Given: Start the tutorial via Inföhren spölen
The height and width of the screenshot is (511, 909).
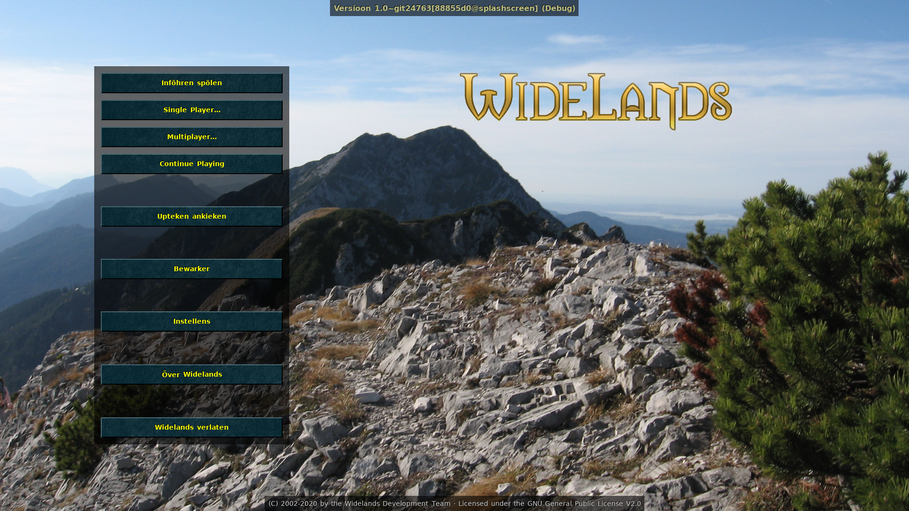Looking at the screenshot, I should tap(192, 83).
